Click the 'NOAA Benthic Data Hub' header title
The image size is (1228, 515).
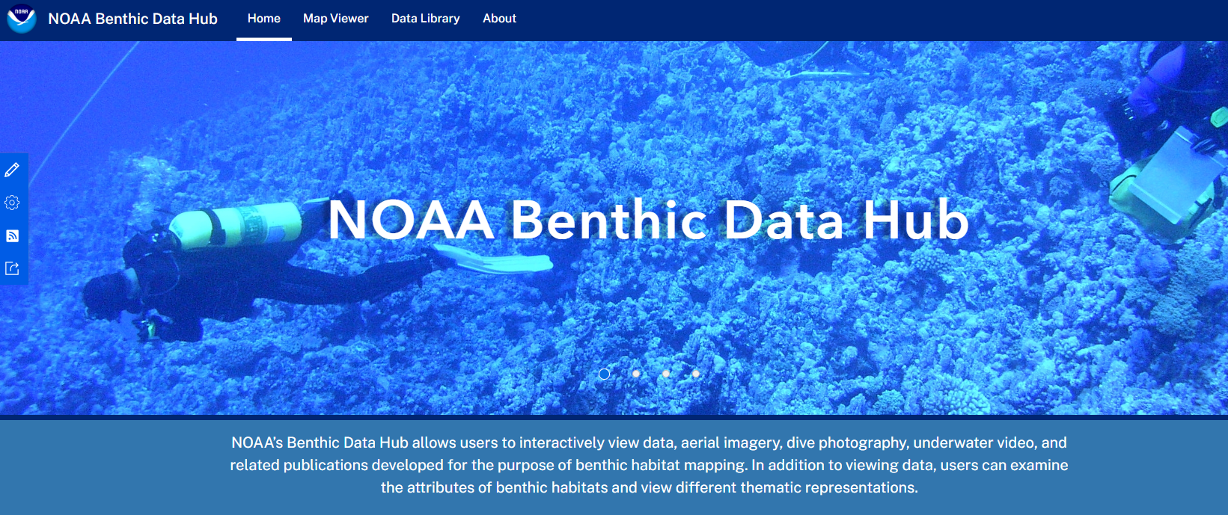pyautogui.click(x=132, y=19)
